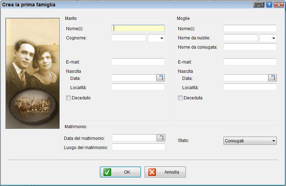The height and width of the screenshot is (186, 286).
Task: Click the Nome da coniugata field
Action: [x=250, y=47]
